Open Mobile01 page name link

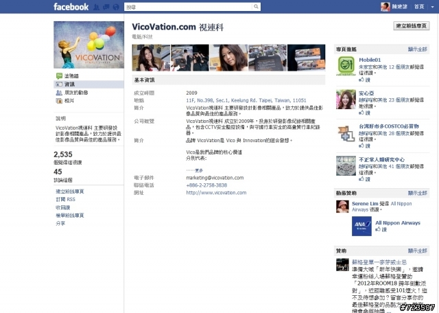click(370, 60)
